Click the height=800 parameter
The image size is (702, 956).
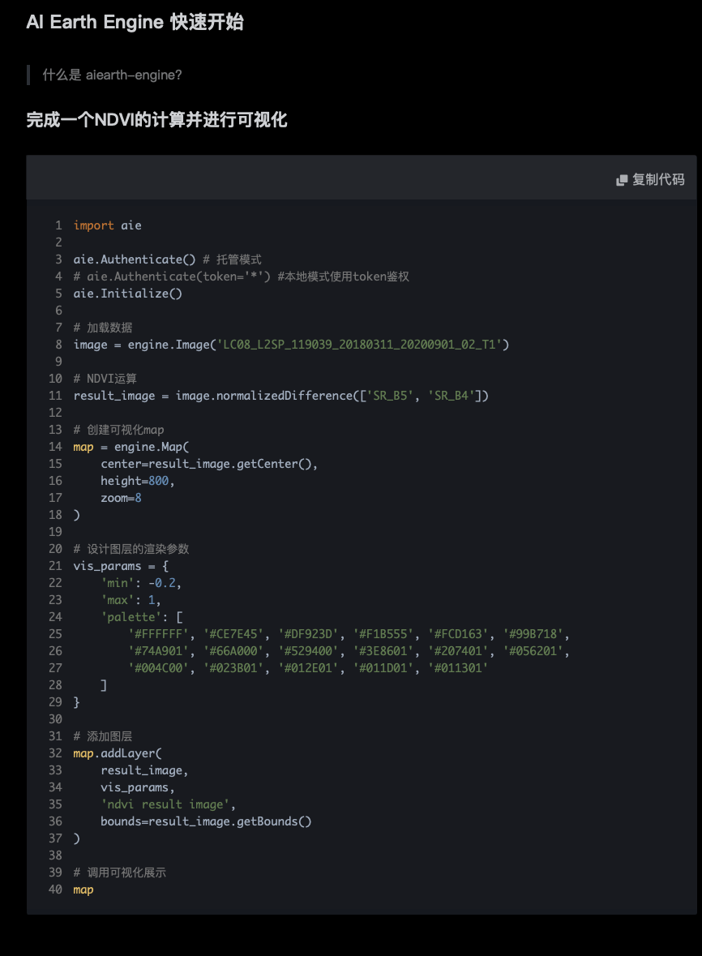tap(137, 481)
